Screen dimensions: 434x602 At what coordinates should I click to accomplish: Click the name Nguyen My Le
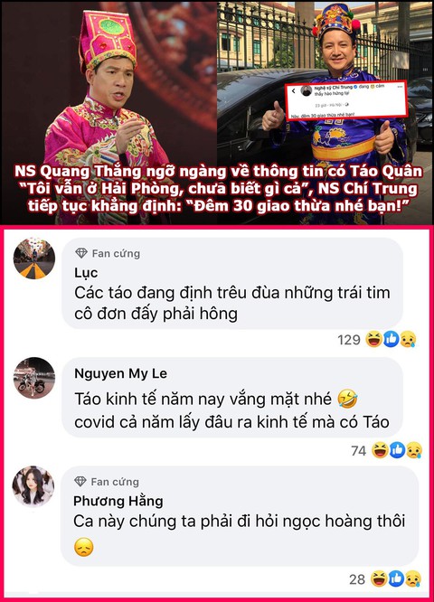pyautogui.click(x=120, y=373)
